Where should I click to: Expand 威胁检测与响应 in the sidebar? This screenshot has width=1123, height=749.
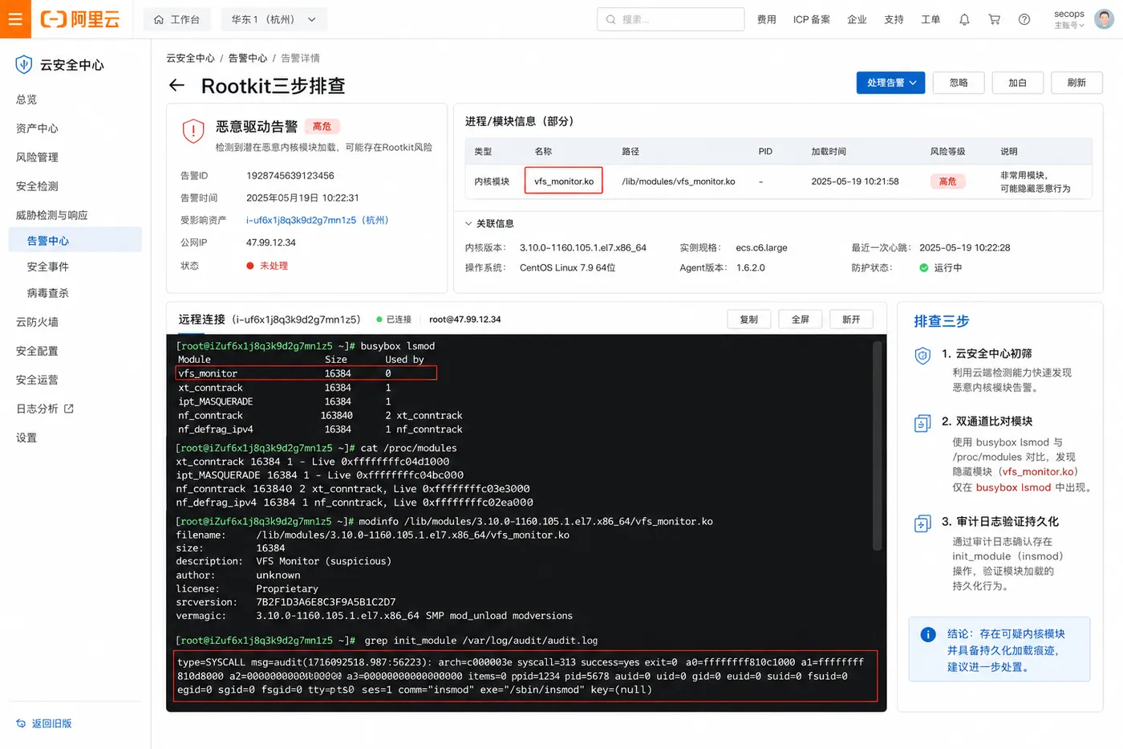tap(52, 215)
